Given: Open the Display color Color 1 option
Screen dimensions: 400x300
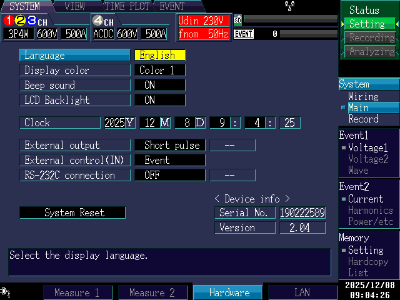Looking at the screenshot, I should (x=159, y=70).
